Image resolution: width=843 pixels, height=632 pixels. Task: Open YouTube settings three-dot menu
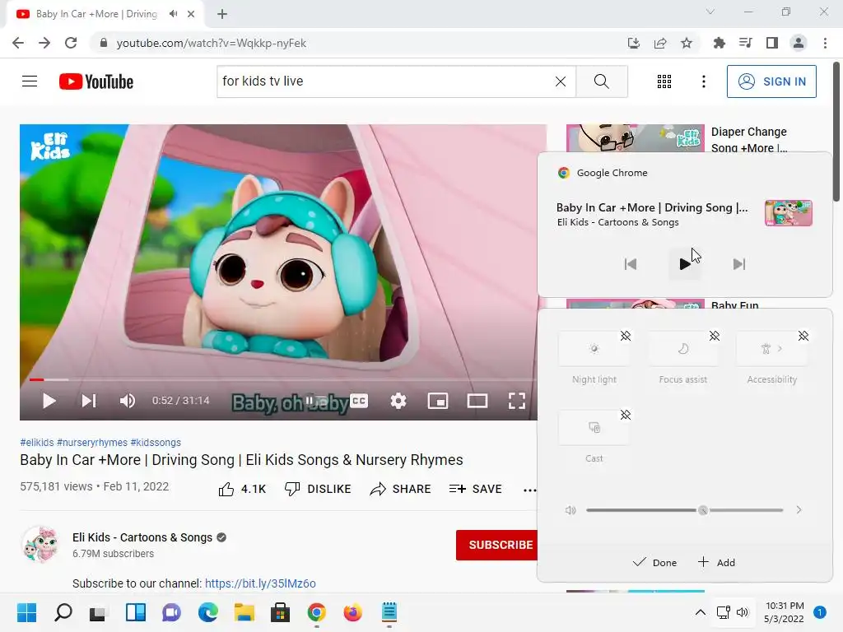point(703,81)
